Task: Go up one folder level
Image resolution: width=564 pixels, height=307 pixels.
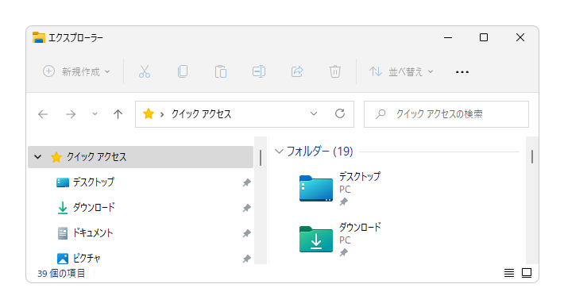Action: pyautogui.click(x=118, y=114)
